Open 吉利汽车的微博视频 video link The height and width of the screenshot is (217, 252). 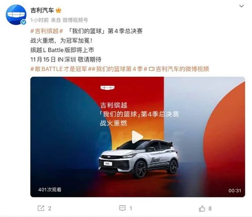tap(179, 69)
